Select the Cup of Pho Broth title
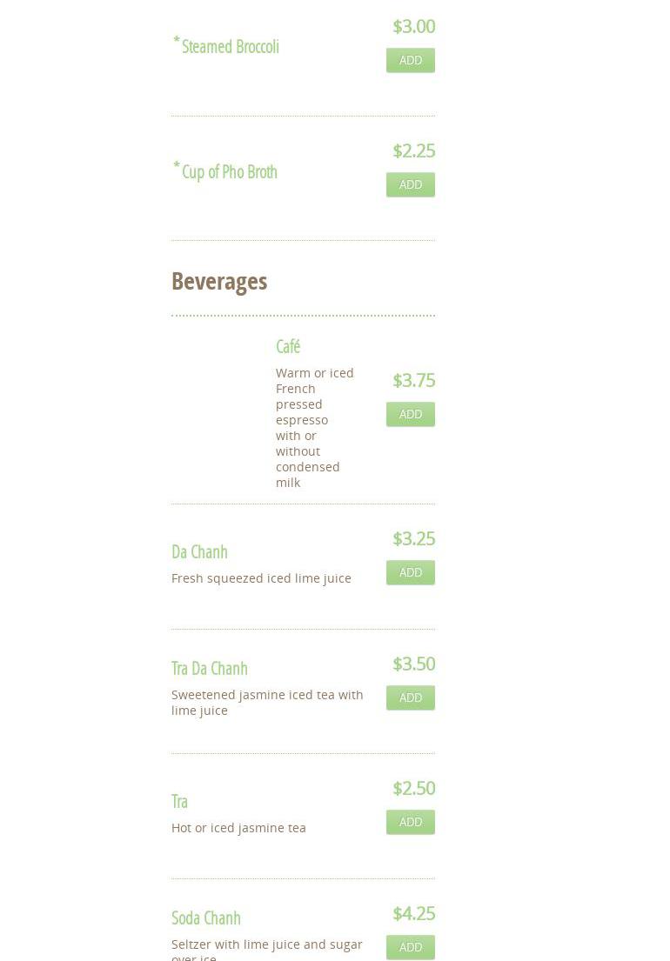Viewport: 670px width, 961px height. (x=229, y=172)
